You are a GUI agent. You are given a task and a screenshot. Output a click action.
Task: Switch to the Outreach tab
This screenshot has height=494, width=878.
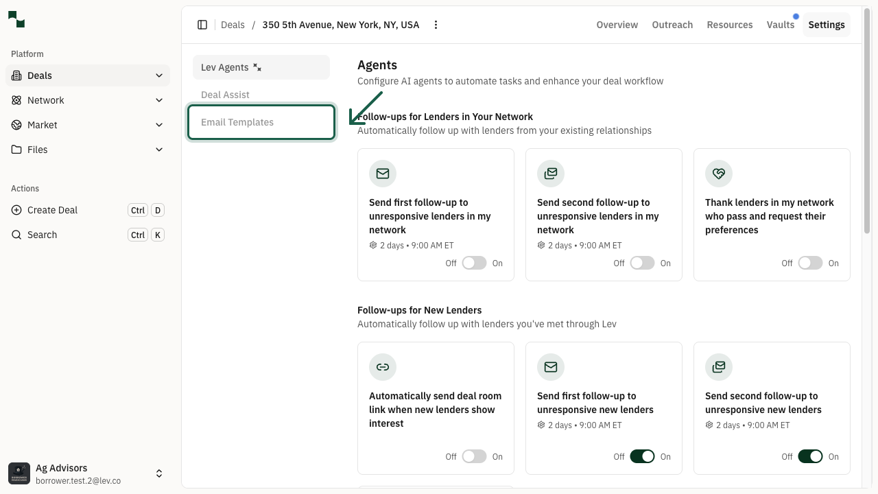pyautogui.click(x=672, y=25)
